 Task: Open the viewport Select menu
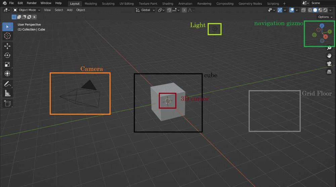[59, 10]
